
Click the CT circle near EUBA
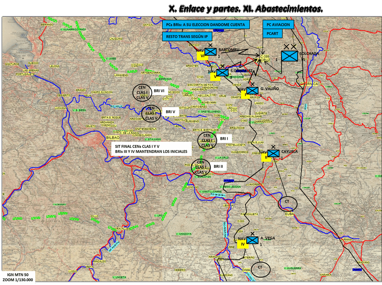[287, 204]
